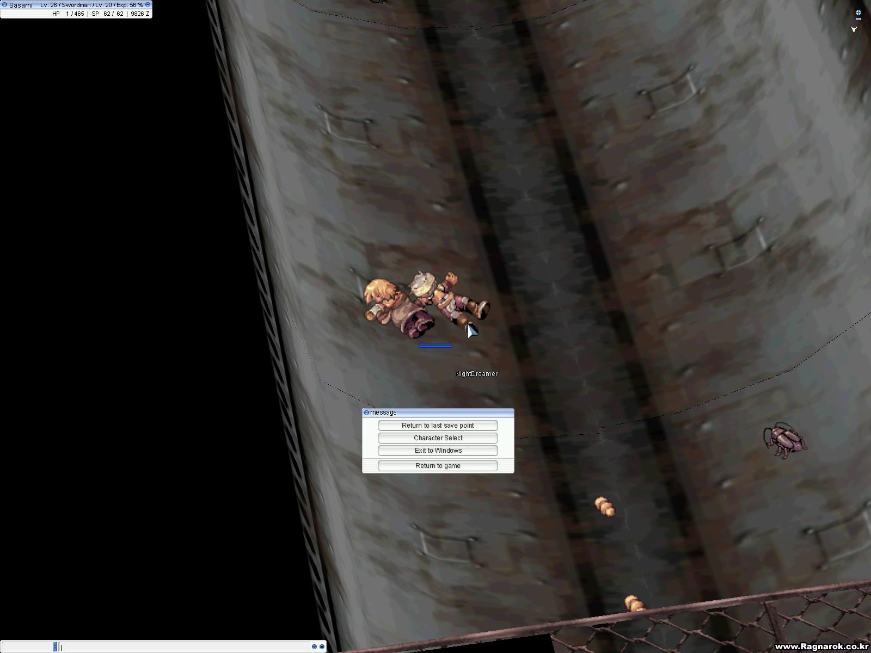Click the last round button at chat bar end

click(322, 647)
